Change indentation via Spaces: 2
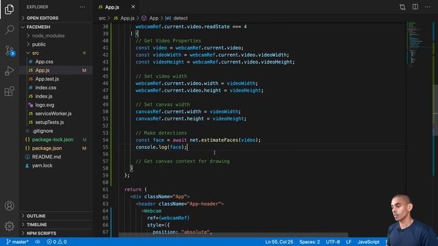Image resolution: width=438 pixels, height=246 pixels. [309, 242]
